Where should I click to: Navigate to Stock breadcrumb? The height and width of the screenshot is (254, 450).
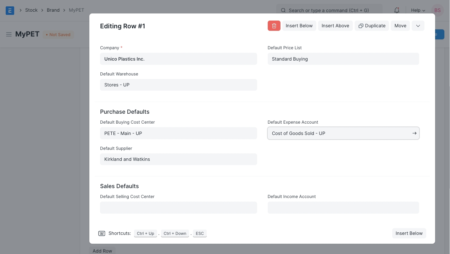pyautogui.click(x=31, y=10)
